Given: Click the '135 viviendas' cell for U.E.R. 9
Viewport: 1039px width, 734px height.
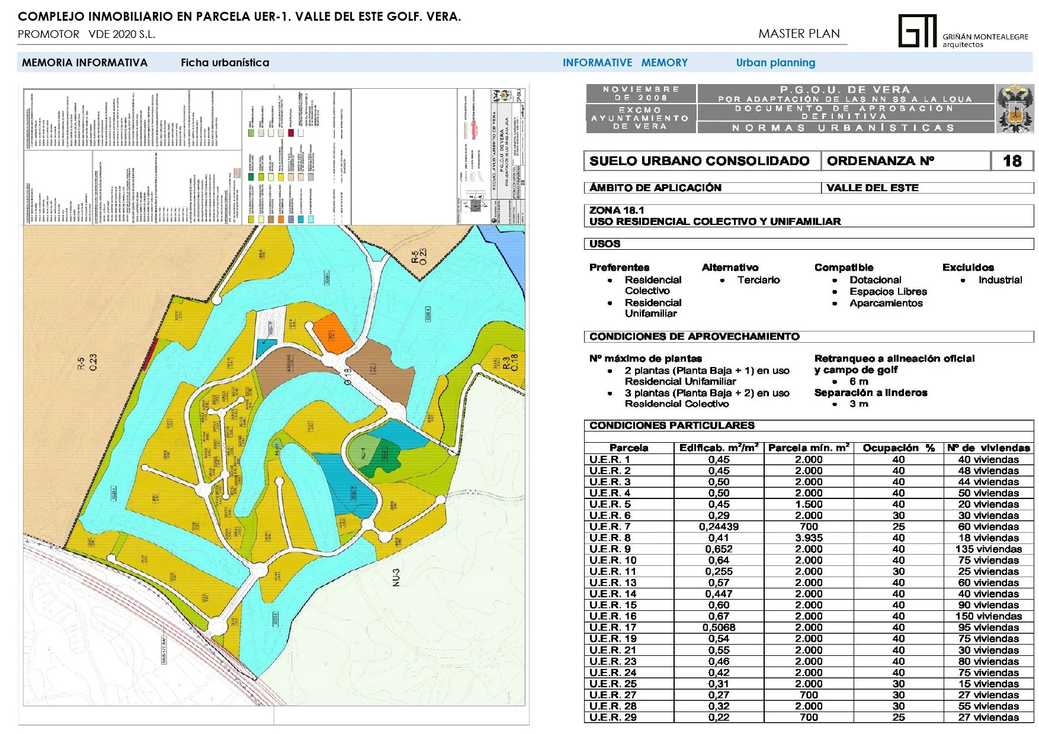Looking at the screenshot, I should [x=988, y=549].
